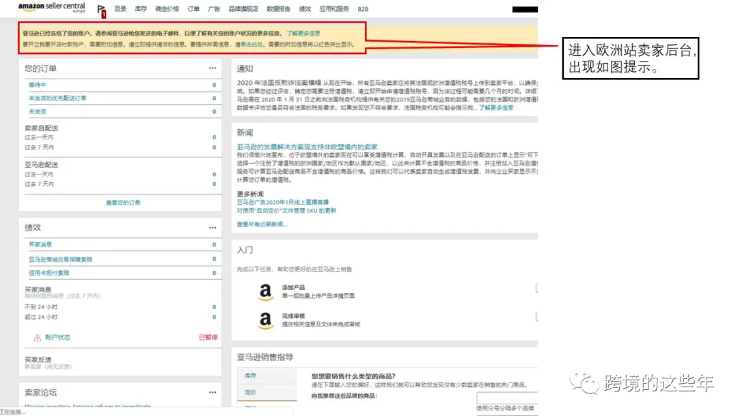The width and height of the screenshot is (738, 416).
Task: Click the Amazon Seller Central logo
Action: coord(52,8)
